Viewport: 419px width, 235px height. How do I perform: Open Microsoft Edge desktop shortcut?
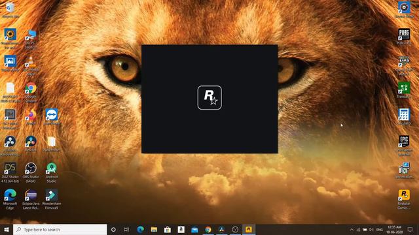click(x=10, y=198)
